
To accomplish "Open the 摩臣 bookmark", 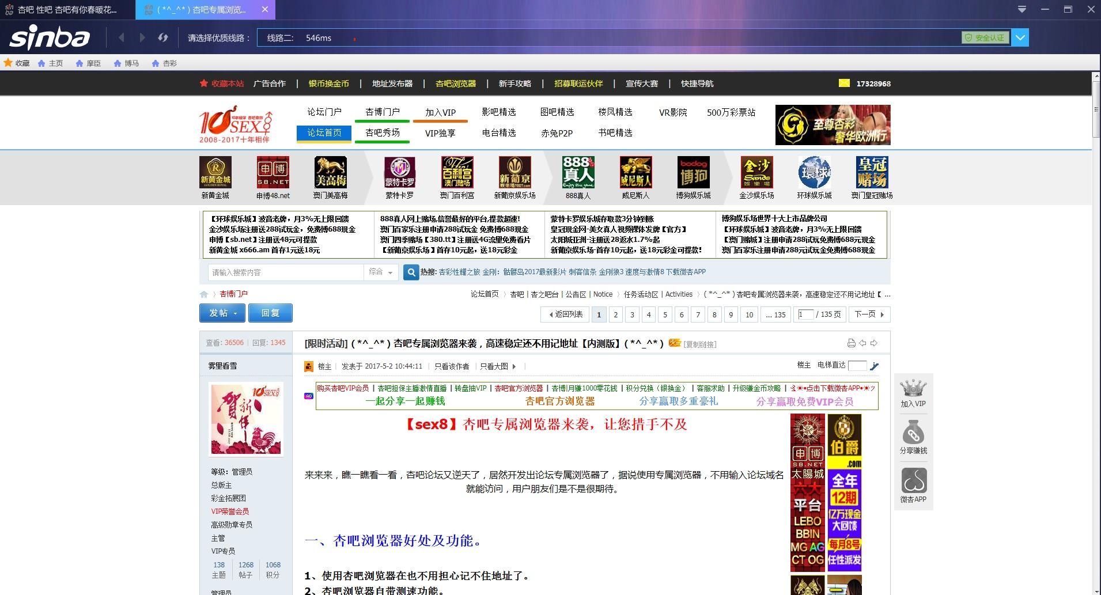I will click(x=88, y=63).
